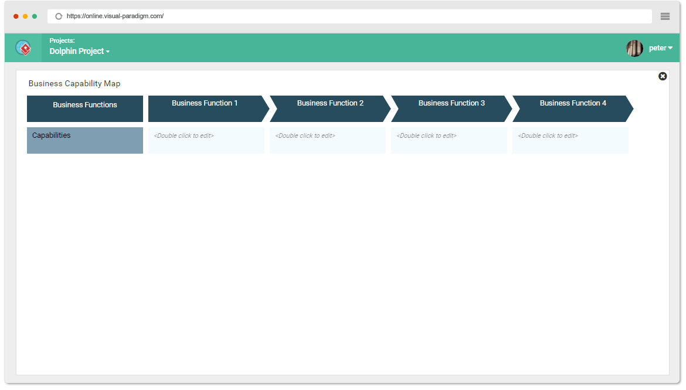Click the Business Capability Map title
686x390 pixels.
pyautogui.click(x=74, y=83)
